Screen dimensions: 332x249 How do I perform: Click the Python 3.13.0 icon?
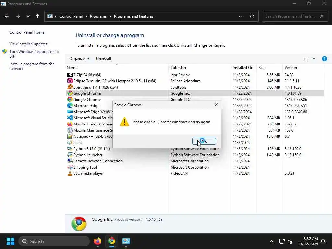70,148
